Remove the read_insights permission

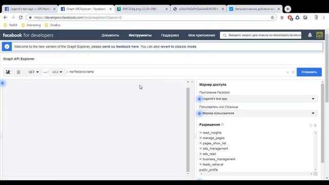click(200, 133)
